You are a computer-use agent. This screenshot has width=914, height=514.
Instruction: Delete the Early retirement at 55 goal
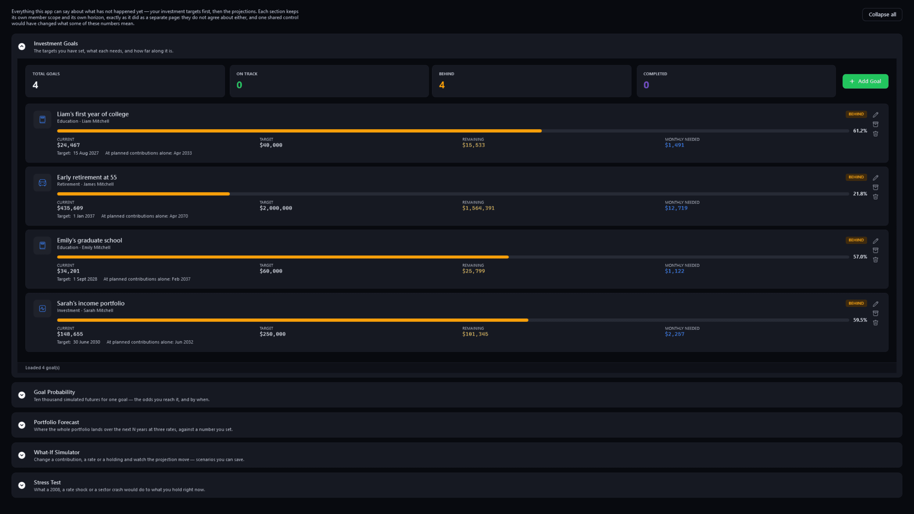point(875,197)
